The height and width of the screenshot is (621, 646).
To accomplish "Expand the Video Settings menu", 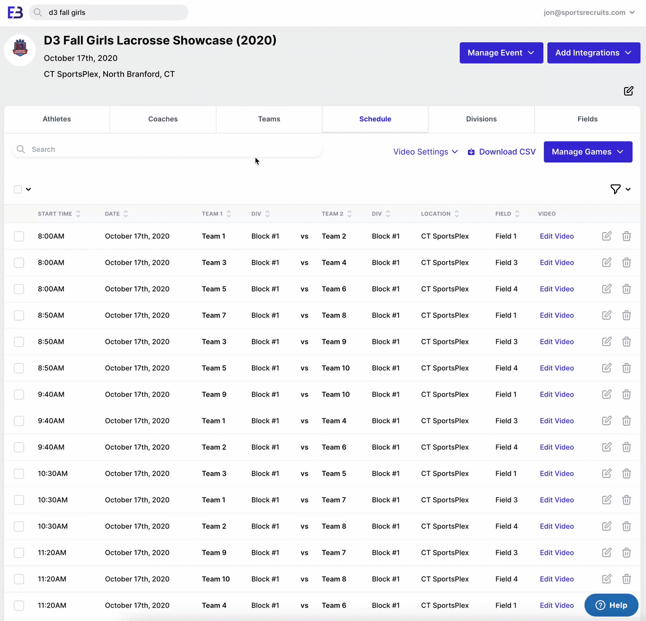I will click(x=425, y=152).
